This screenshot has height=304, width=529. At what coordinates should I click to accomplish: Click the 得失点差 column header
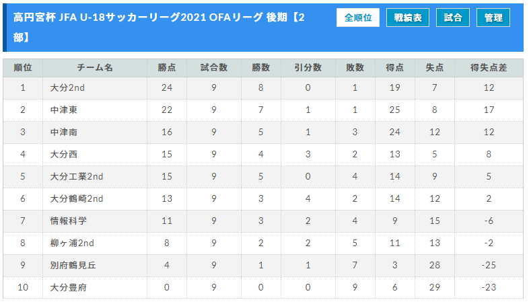[489, 68]
